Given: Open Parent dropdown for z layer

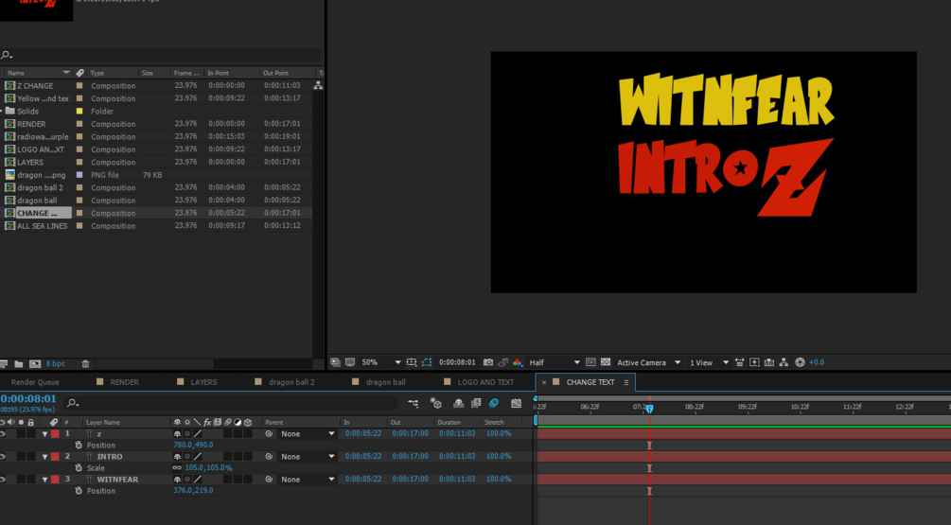Looking at the screenshot, I should [308, 434].
